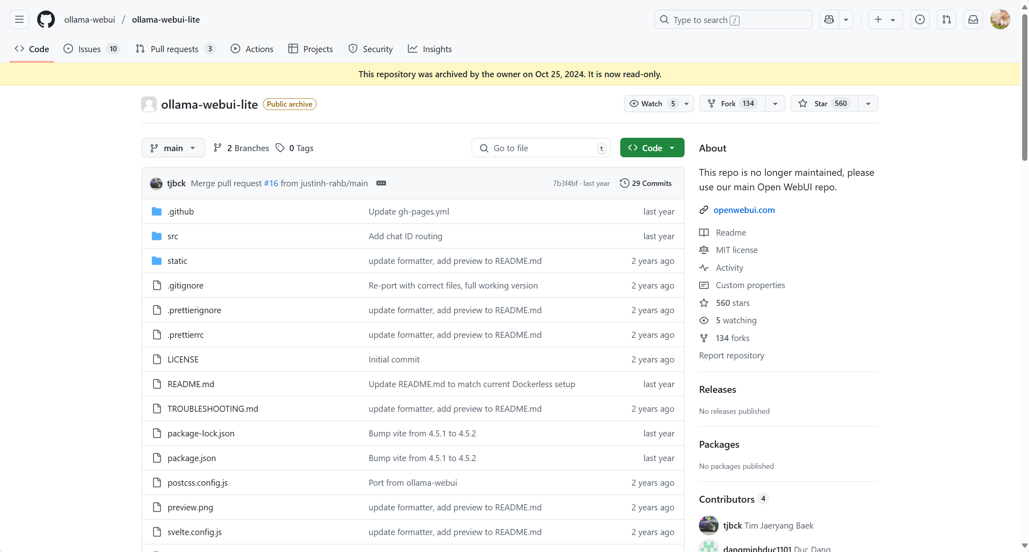
Task: Open postcss.config.js file
Action: tap(197, 482)
